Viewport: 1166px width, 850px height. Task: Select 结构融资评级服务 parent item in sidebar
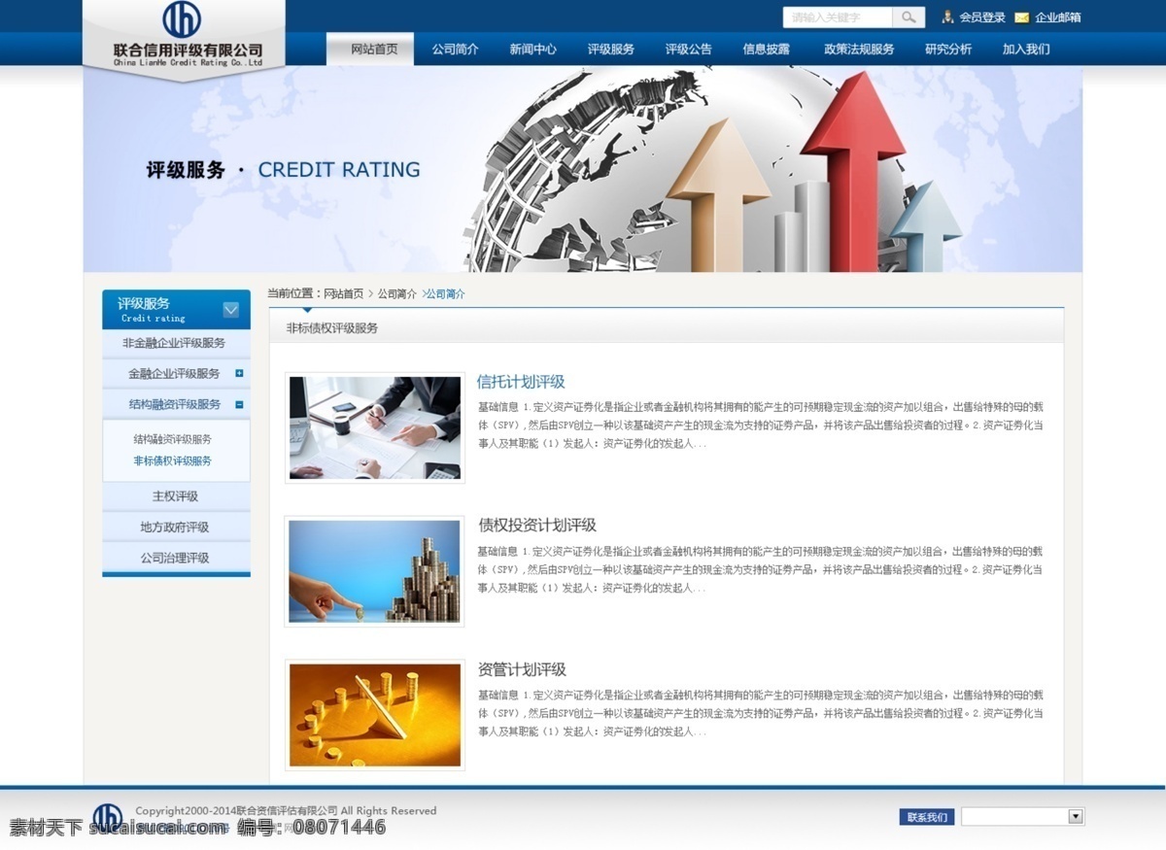[x=176, y=404]
